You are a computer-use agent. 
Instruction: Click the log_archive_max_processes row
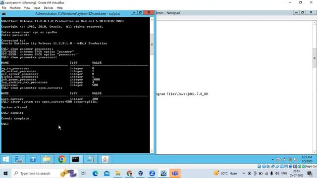[x=48, y=83]
